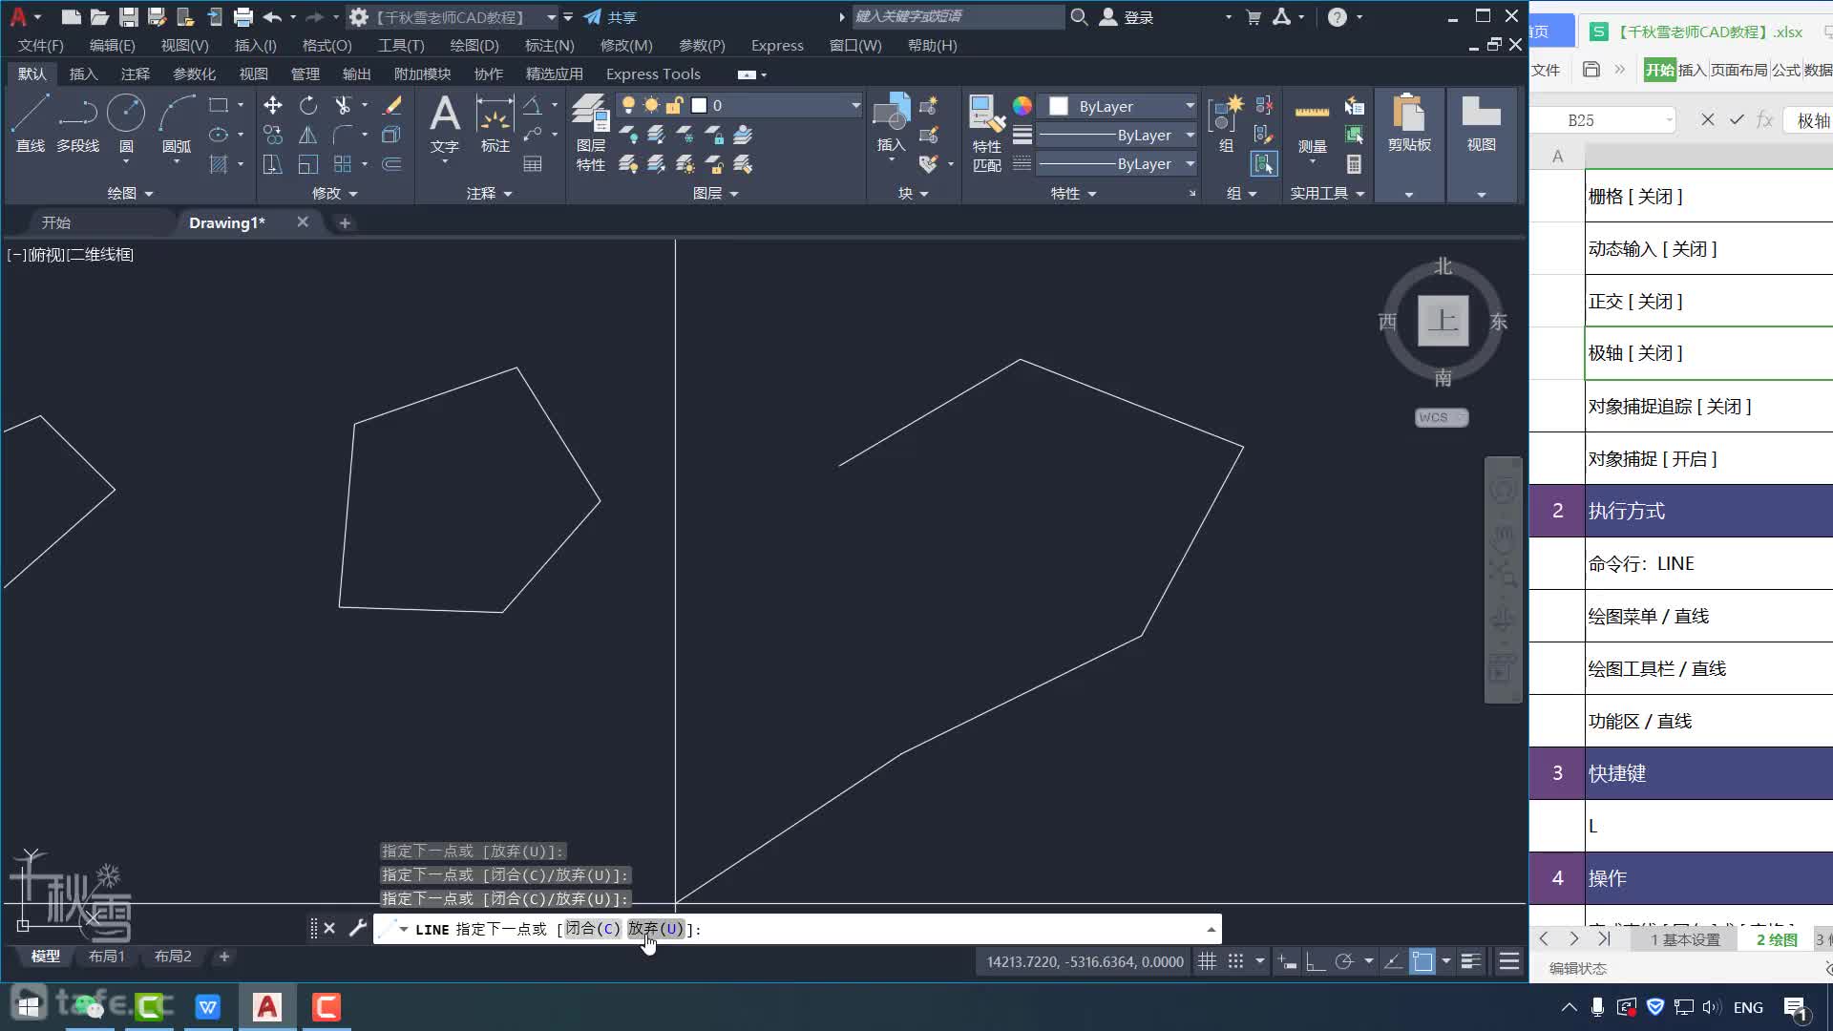Click the command line customize wrench icon
1833x1031 pixels.
tap(357, 928)
